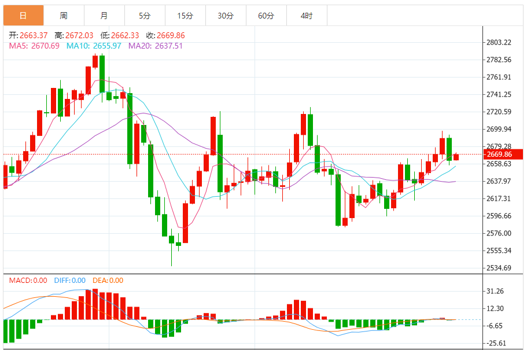Open the 5分 timeframe tab

coord(145,16)
